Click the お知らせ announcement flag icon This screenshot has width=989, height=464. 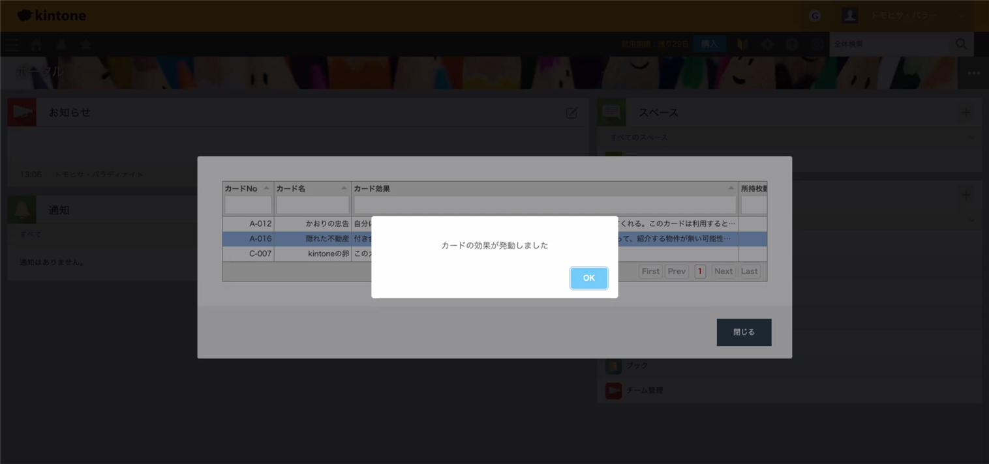22,112
